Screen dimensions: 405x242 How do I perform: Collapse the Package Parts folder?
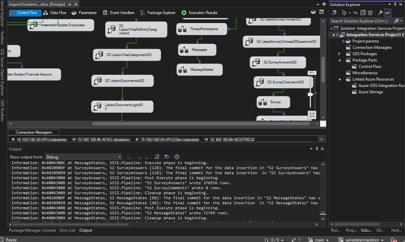tap(339, 60)
